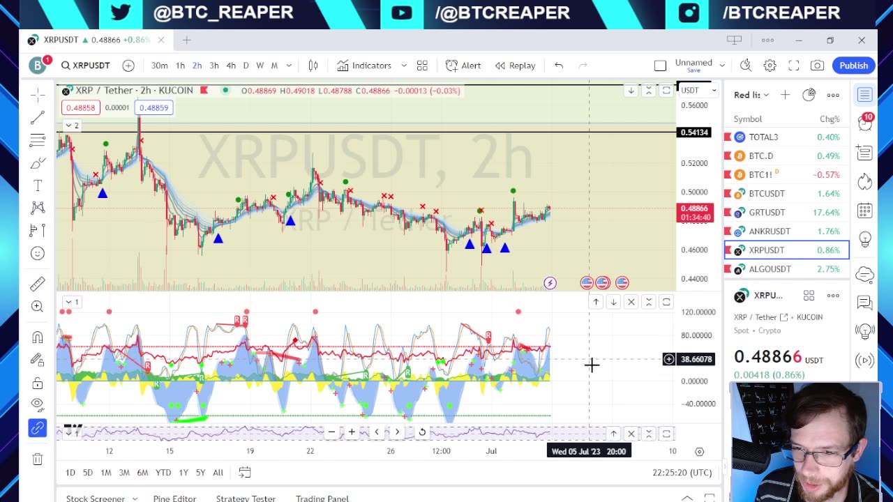Open a new browser tab
Viewport: 893px width, 502px height.
coord(186,40)
